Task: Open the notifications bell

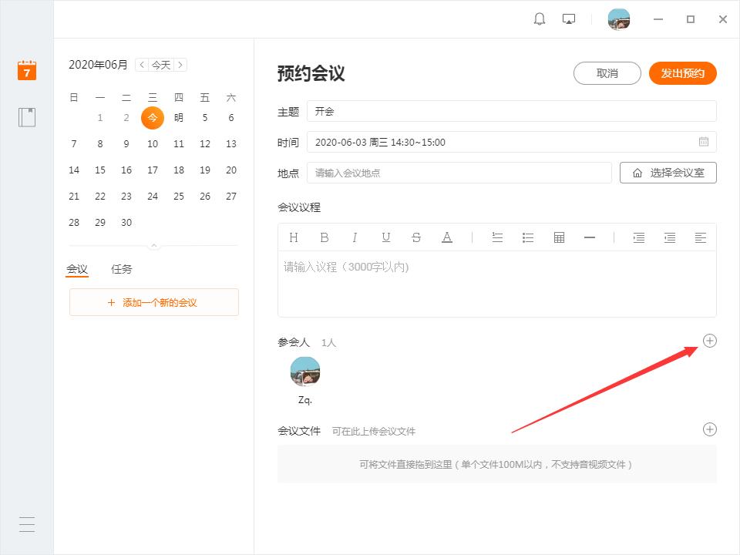Action: tap(540, 19)
